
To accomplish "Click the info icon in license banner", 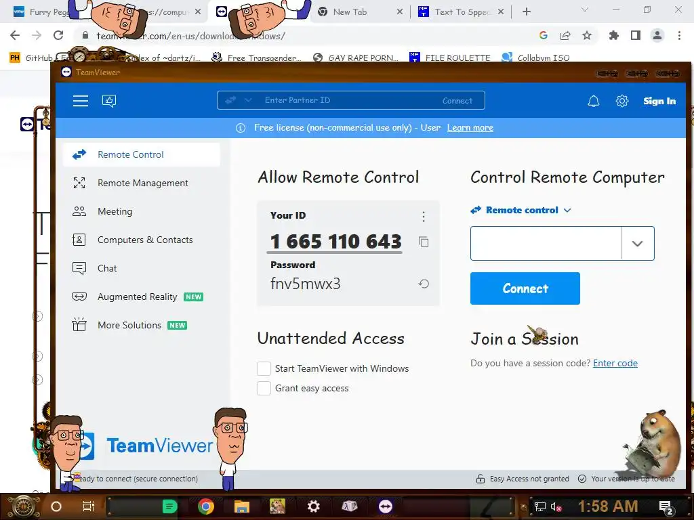I will [241, 128].
